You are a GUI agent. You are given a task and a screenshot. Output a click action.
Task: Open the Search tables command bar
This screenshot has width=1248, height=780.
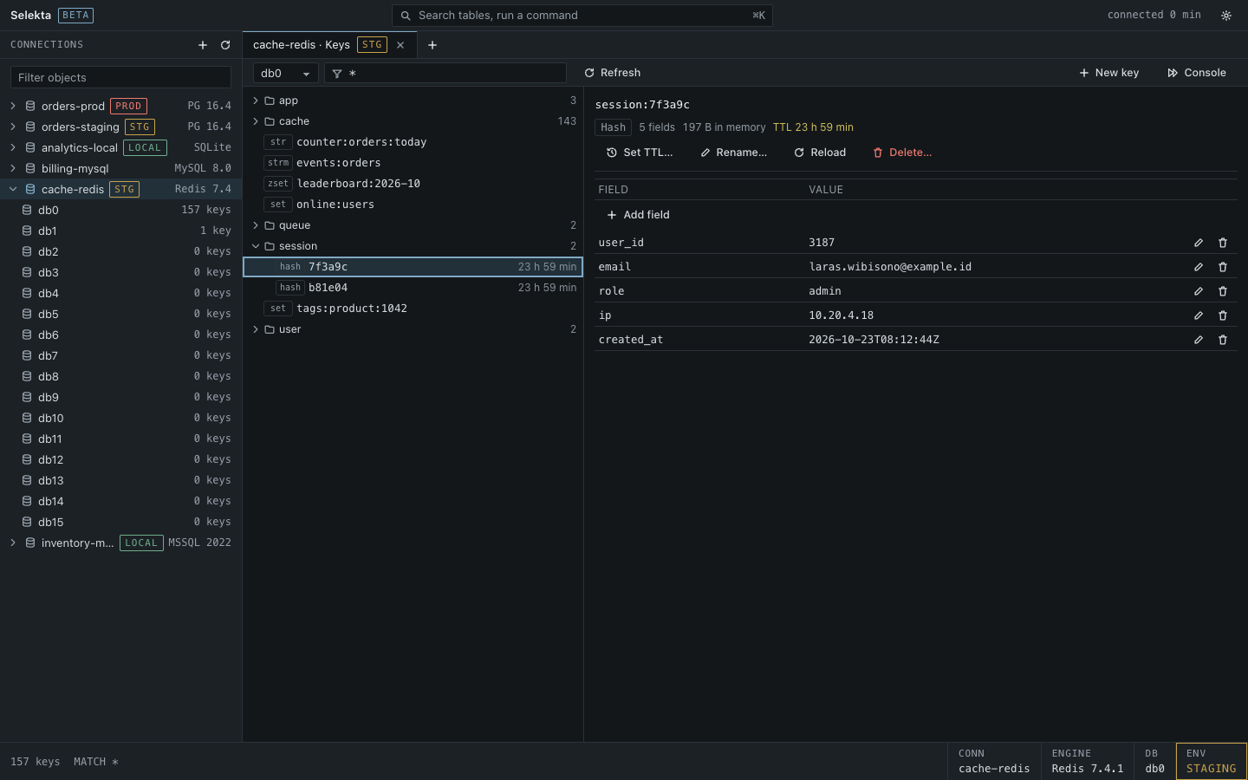(x=582, y=16)
